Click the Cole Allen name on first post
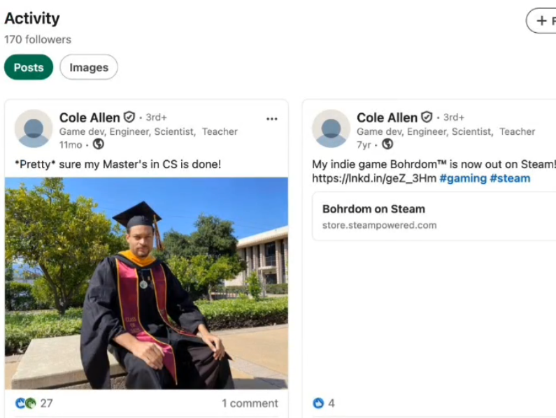Screen dimensions: 556x418 coord(90,117)
